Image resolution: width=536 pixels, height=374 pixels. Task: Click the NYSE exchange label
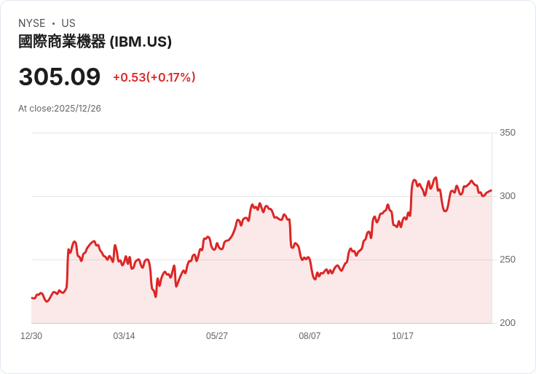[x=32, y=23]
